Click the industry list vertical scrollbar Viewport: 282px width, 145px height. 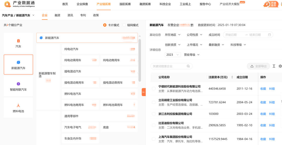click(x=140, y=60)
